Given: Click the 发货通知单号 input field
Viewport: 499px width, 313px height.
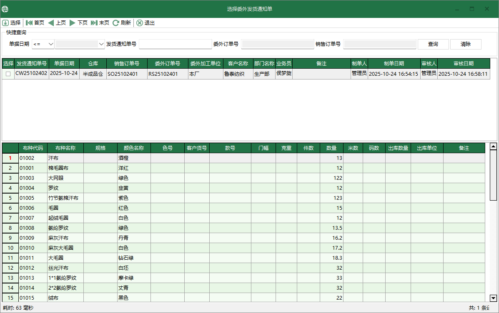Looking at the screenshot, I should click(x=175, y=44).
